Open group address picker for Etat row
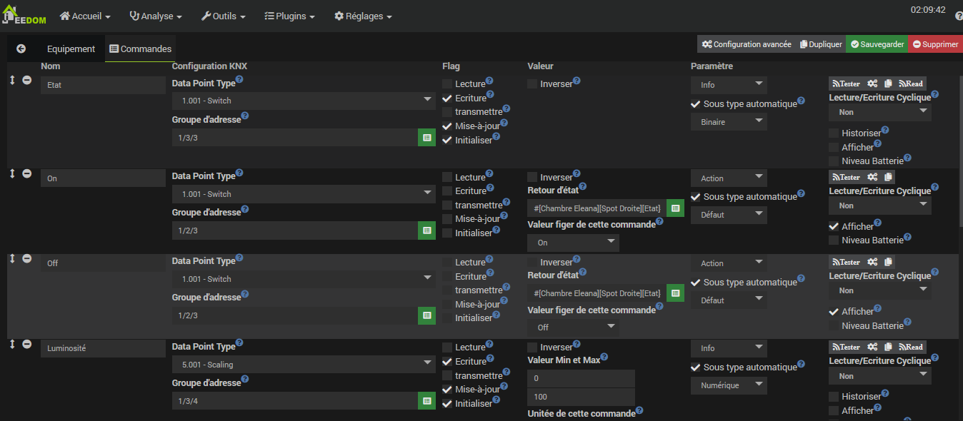The width and height of the screenshot is (963, 421). [x=426, y=138]
